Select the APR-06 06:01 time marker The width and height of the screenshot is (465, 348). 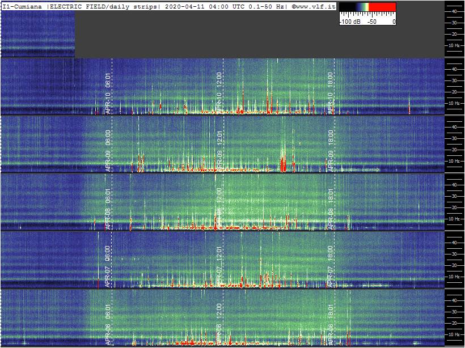point(108,324)
